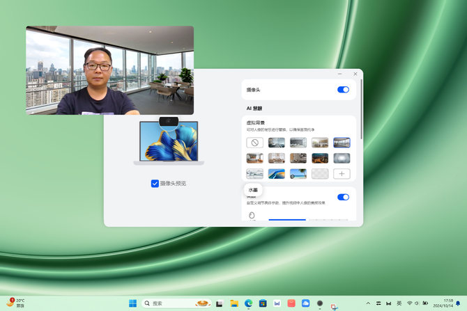
Task: Toggle the 美颜 beauty effect switch
Action: [x=343, y=197]
